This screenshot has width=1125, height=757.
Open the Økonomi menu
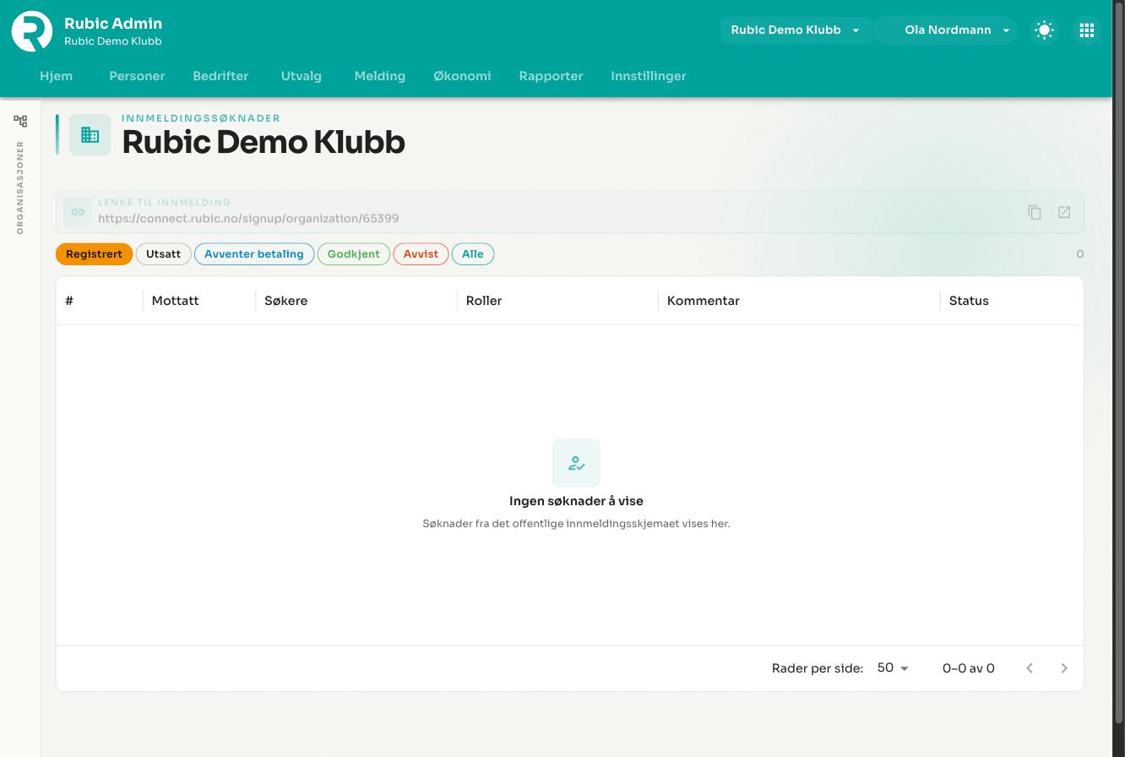tap(462, 76)
